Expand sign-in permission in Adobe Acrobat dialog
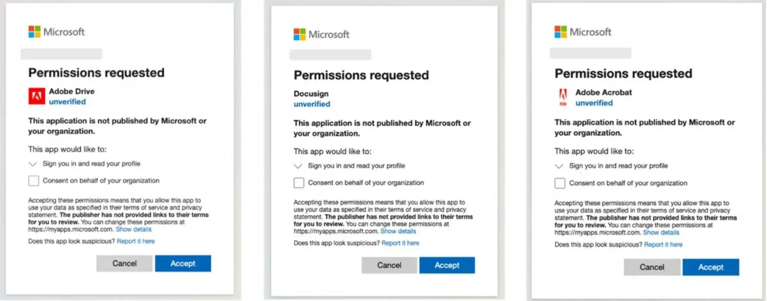The width and height of the screenshot is (767, 301). pyautogui.click(x=558, y=166)
